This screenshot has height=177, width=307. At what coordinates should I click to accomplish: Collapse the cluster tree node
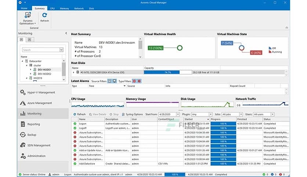[x=27, y=65]
